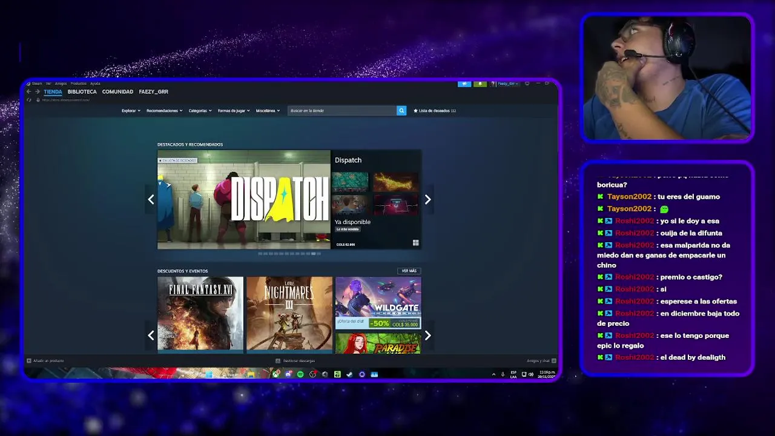This screenshot has height=436, width=775.
Task: Open Lista de deseados link
Action: (x=435, y=111)
